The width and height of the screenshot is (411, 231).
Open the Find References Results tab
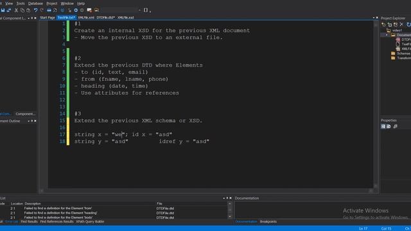[x=57, y=221]
